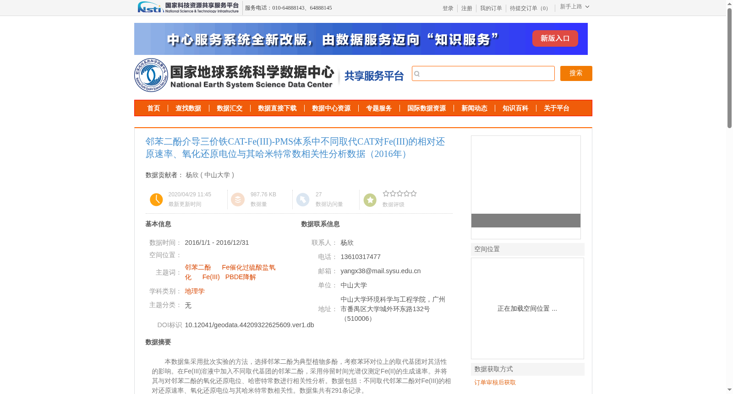733x394 pixels.
Task: Open the 数据中心资源 menu item
Action: 331,108
